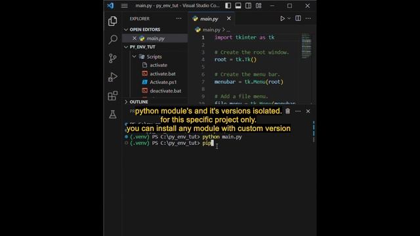
Task: Open deactivate.bat file
Action: 165,90
